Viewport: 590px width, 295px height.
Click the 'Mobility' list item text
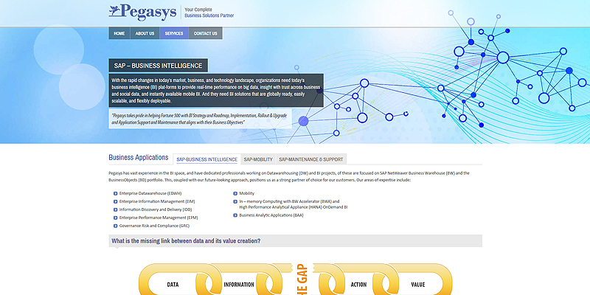(247, 193)
